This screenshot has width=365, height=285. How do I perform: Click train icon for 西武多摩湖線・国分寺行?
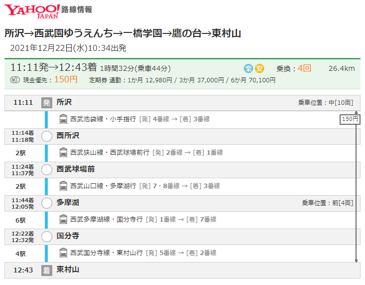click(x=63, y=220)
